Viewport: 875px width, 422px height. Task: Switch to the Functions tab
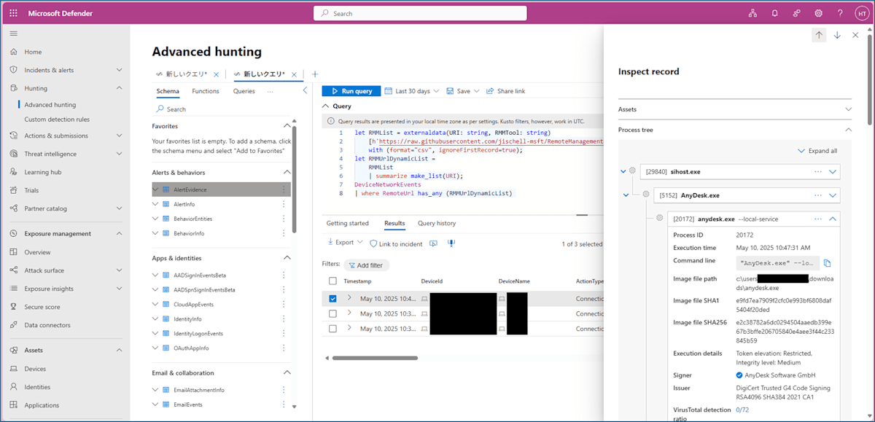click(206, 91)
